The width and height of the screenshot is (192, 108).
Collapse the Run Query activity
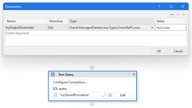[134, 75]
